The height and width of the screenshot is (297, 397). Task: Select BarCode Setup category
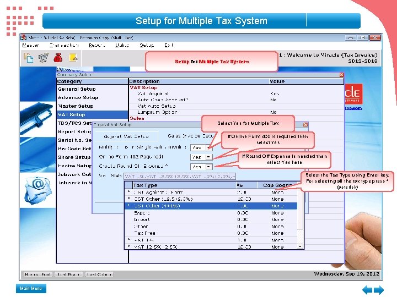tap(74, 148)
